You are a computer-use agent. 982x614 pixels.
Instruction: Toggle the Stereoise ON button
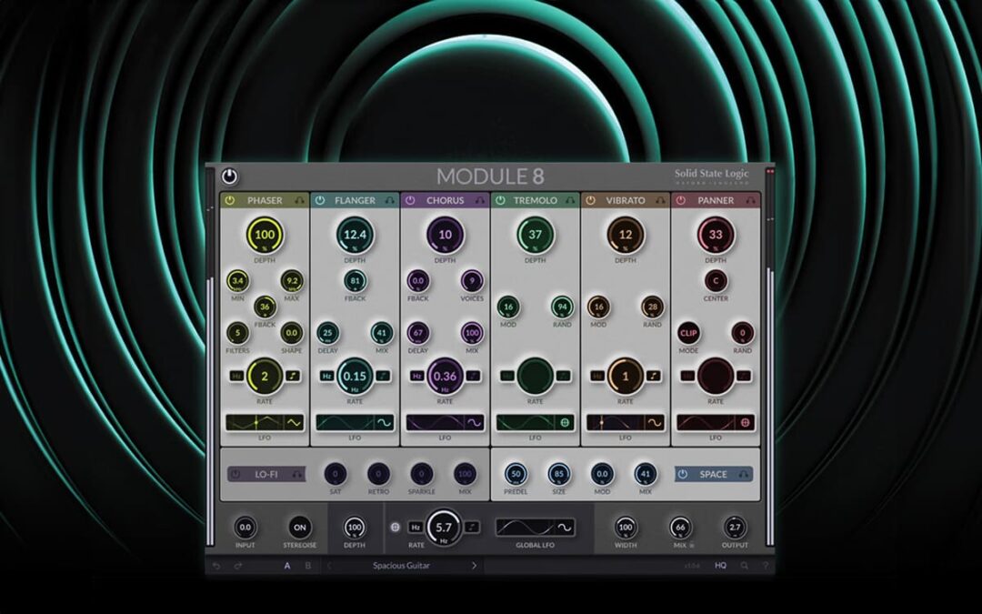coord(299,528)
